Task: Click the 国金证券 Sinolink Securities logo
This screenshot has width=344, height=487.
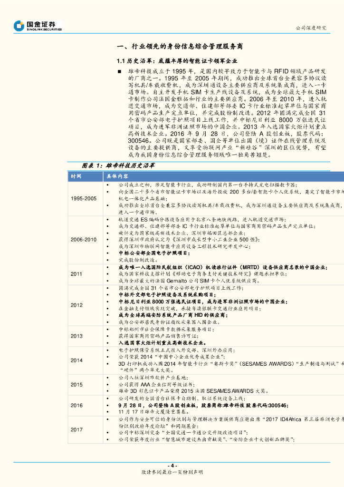Action: pyautogui.click(x=38, y=26)
